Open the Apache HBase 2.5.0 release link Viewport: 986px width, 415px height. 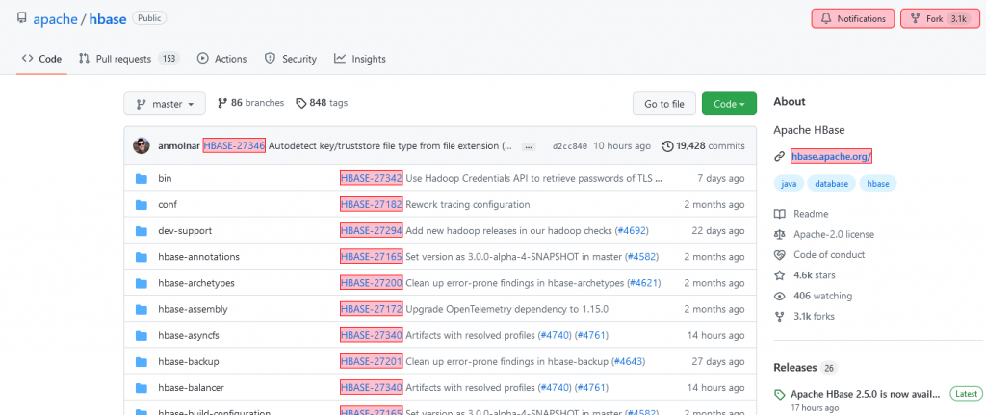[866, 394]
